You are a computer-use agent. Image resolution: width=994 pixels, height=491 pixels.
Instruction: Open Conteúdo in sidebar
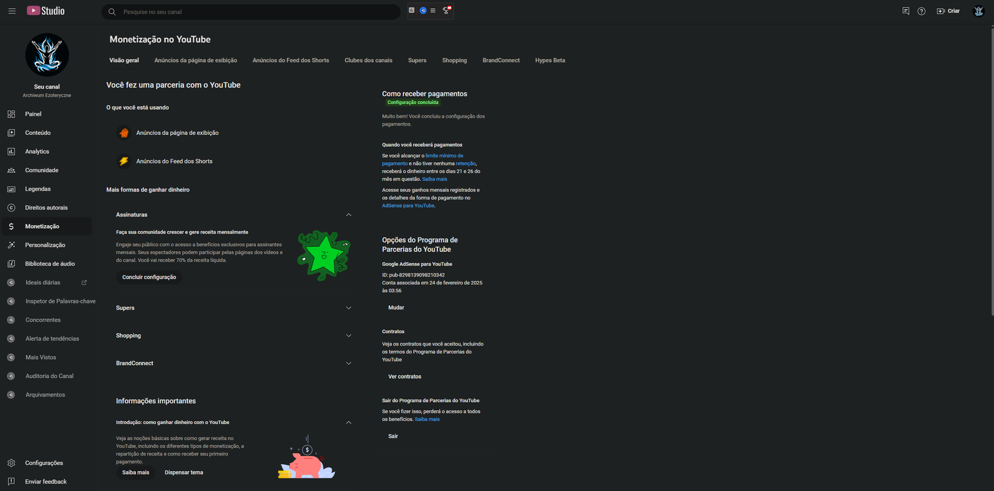pyautogui.click(x=47, y=133)
